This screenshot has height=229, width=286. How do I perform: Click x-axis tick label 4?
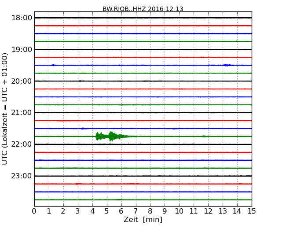point(92,211)
